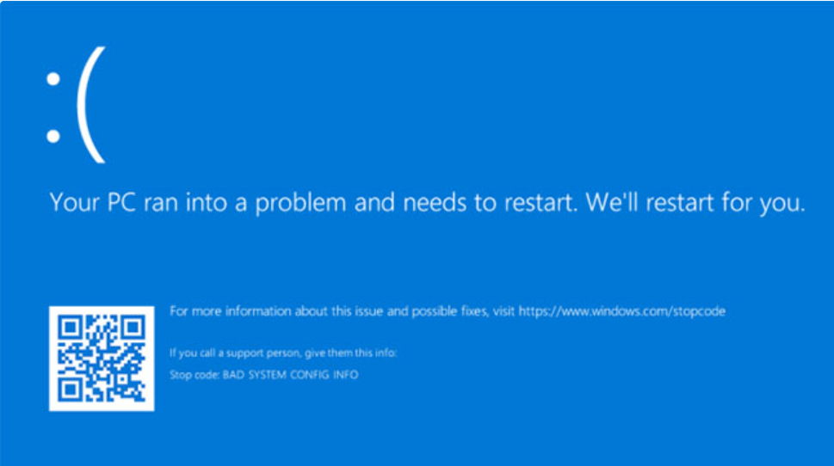
Task: Click the bottom-left QR code finder square
Action: click(x=71, y=389)
